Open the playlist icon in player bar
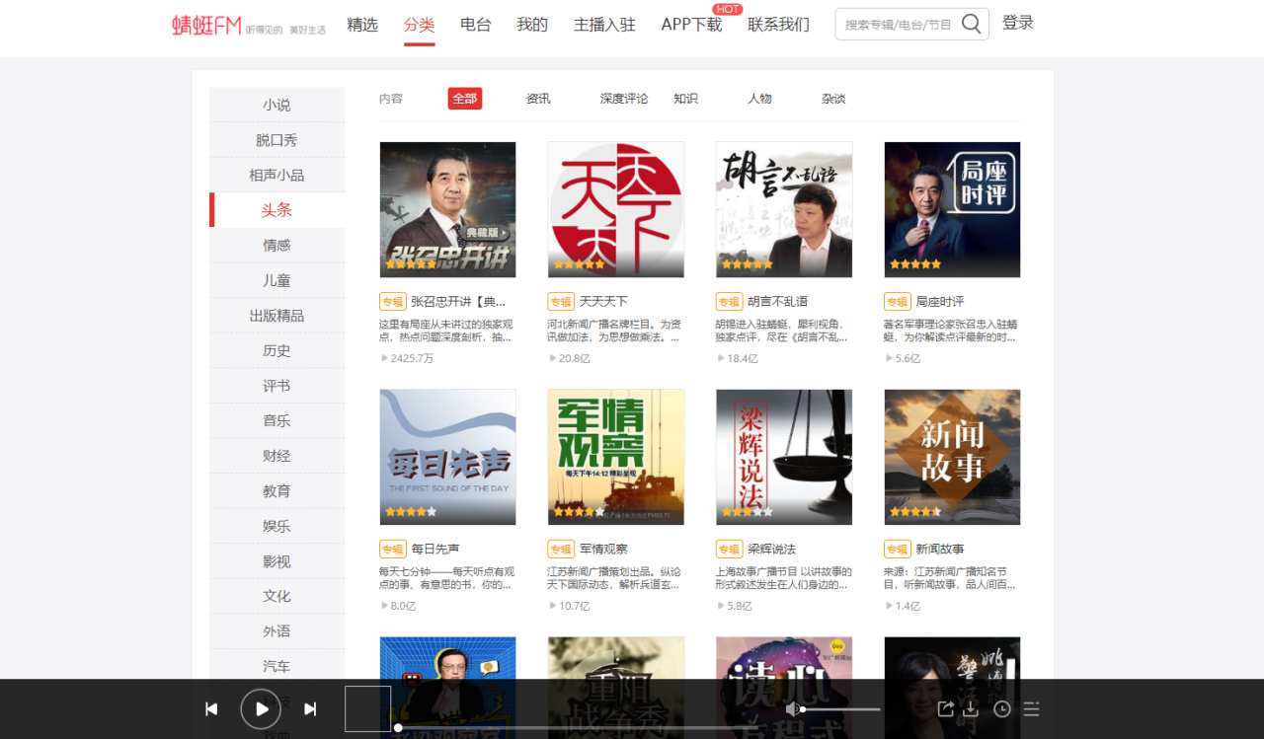This screenshot has width=1264, height=739. pyautogui.click(x=1032, y=708)
